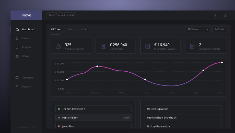Click the Refresh button
Viewport: 235px width, 133px height.
(x=219, y=29)
